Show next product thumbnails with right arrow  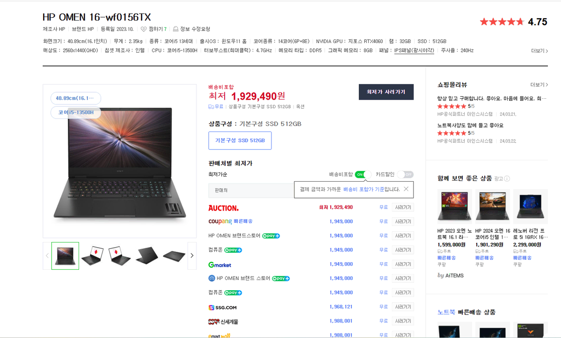click(x=192, y=256)
